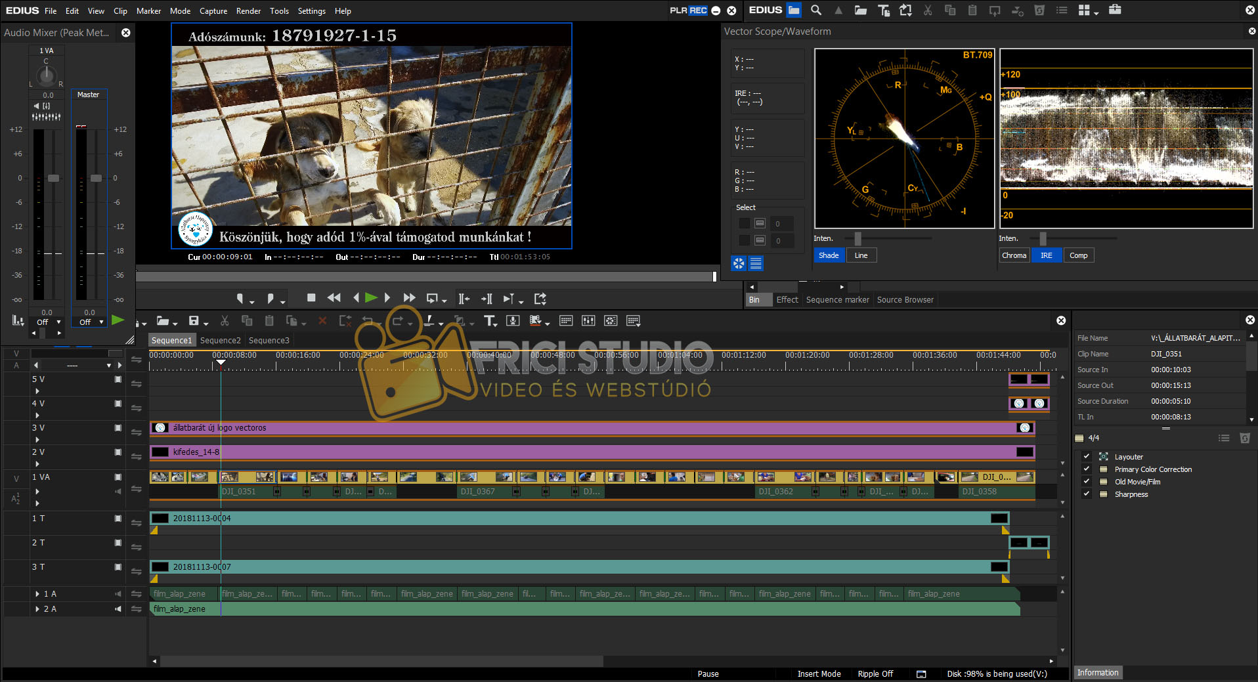The height and width of the screenshot is (682, 1258).
Task: Toggle the Layouter effect checkbox
Action: click(x=1087, y=457)
